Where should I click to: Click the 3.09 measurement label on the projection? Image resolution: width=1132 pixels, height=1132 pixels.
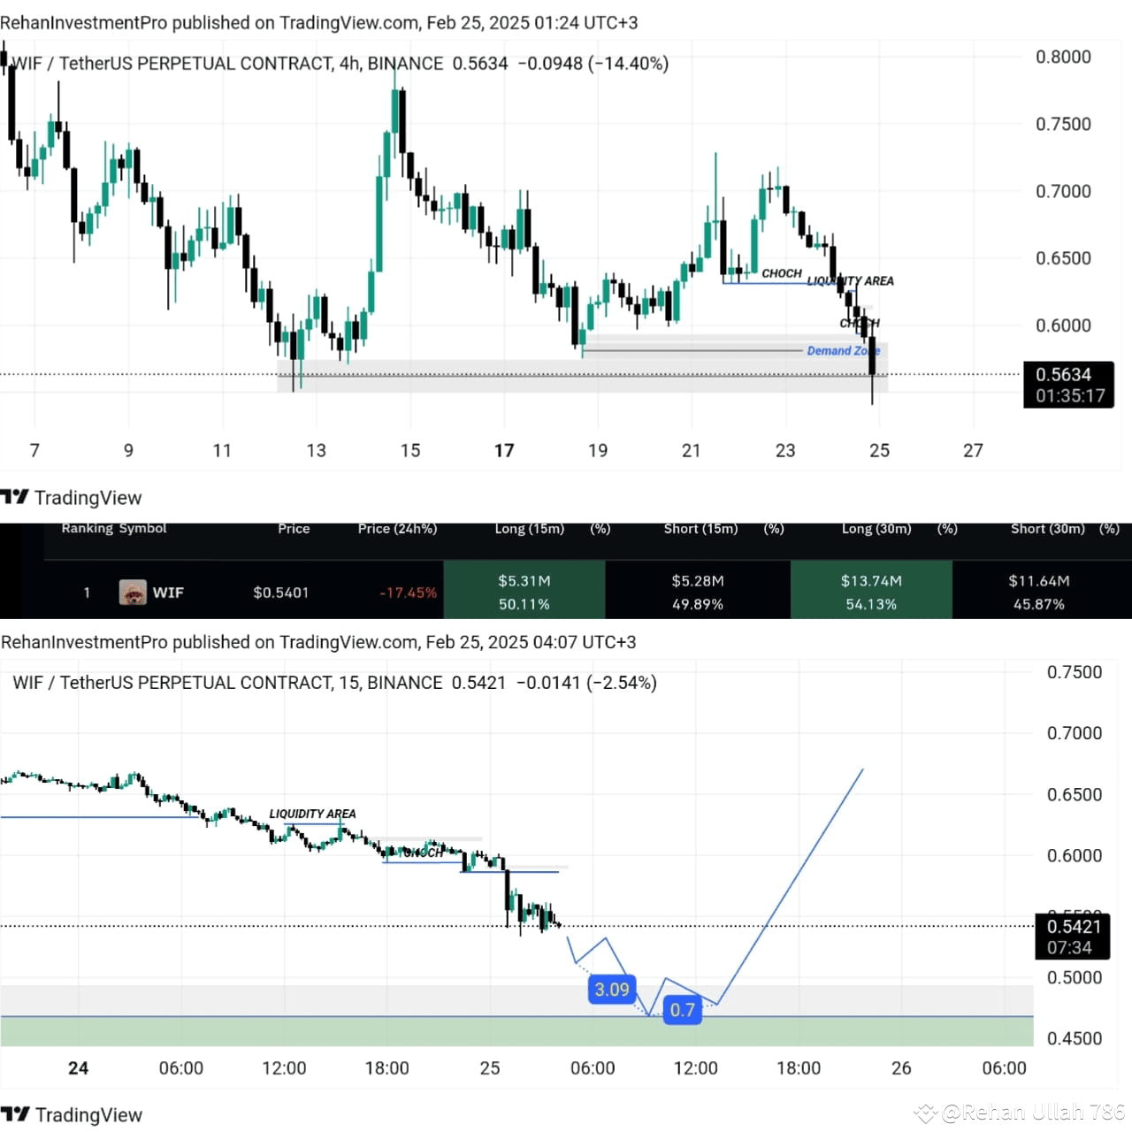(612, 990)
